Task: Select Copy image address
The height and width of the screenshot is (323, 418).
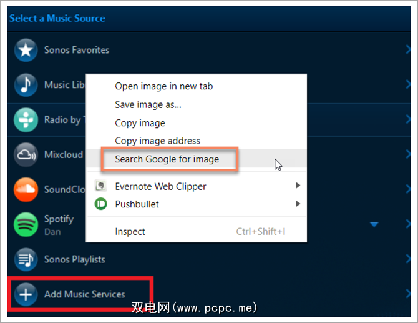Action: pyautogui.click(x=157, y=141)
